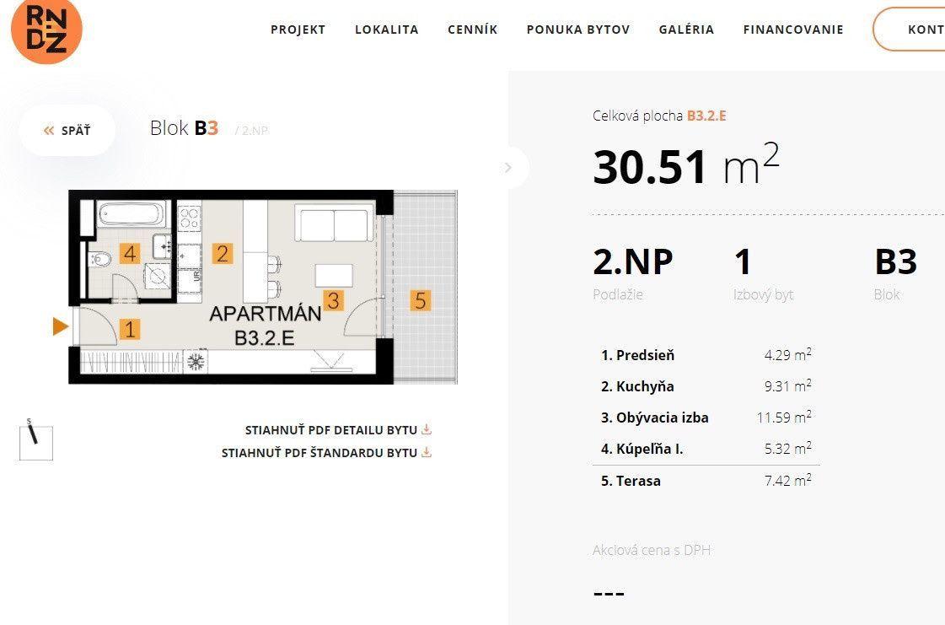Open the FINANCOVANIE menu item

pyautogui.click(x=792, y=30)
